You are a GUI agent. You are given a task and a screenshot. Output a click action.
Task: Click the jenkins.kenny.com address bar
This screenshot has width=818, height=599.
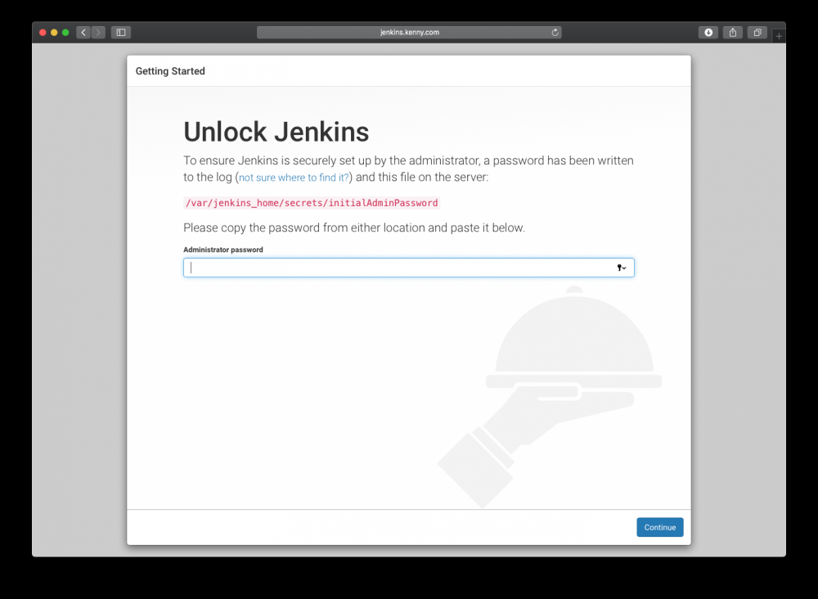tap(409, 33)
